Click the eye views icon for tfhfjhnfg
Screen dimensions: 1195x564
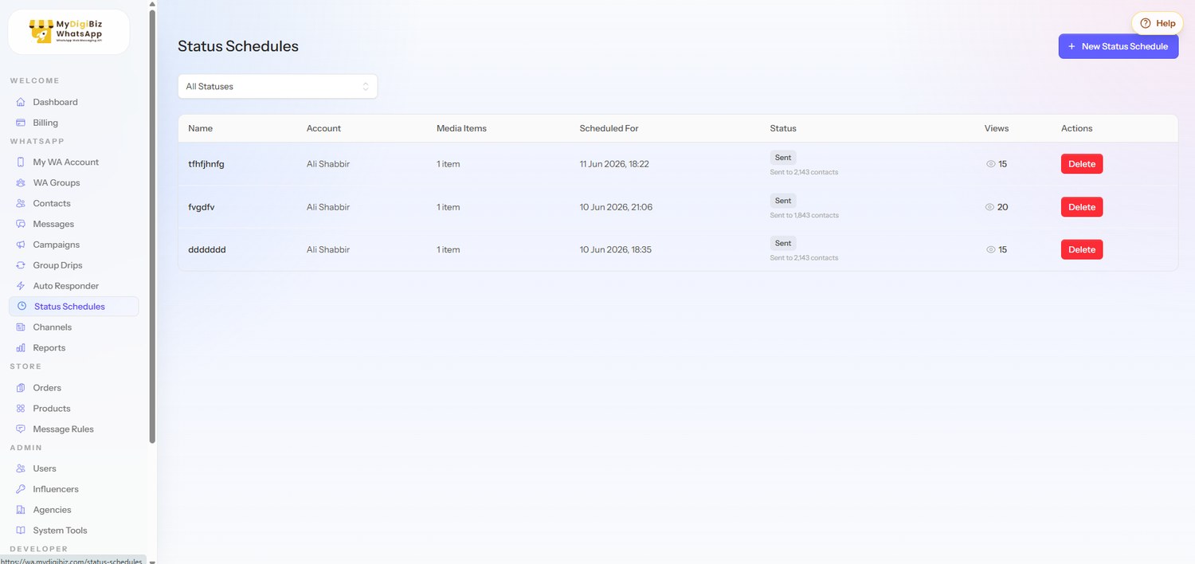(991, 164)
